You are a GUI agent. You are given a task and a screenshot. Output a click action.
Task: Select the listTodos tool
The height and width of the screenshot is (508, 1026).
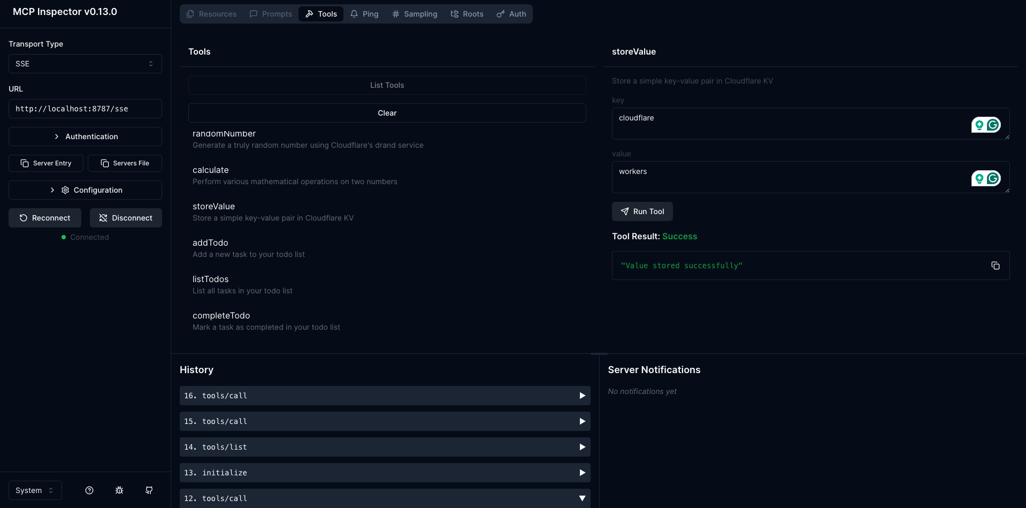387,285
